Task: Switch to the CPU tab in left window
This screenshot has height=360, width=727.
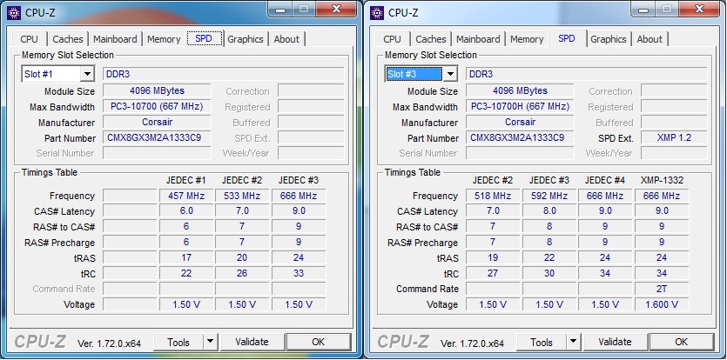Action: [x=30, y=39]
